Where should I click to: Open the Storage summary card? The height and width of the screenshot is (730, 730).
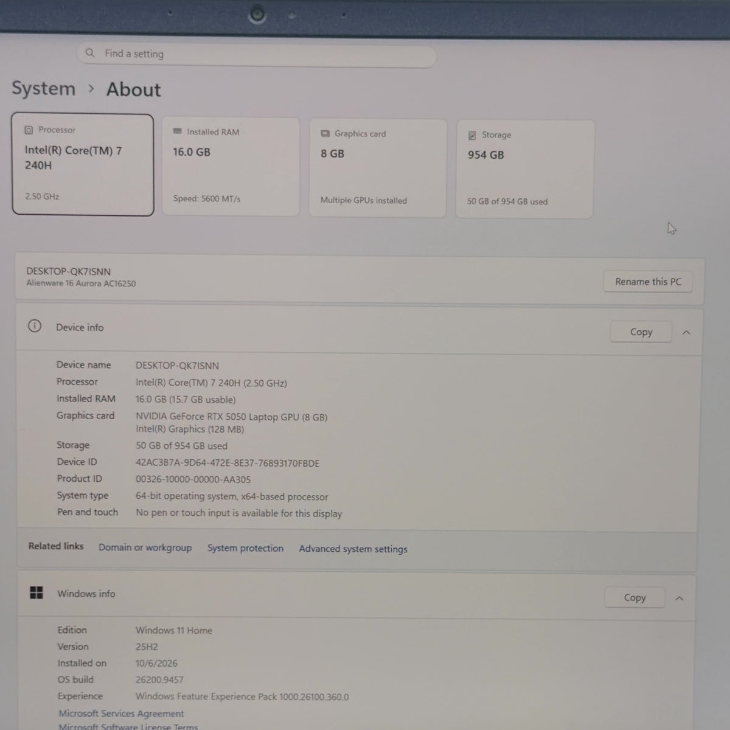coord(524,169)
